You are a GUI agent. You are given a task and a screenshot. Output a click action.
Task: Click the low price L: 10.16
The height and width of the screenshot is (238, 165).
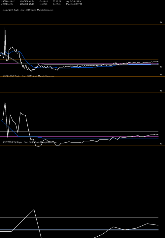pos(57,4)
